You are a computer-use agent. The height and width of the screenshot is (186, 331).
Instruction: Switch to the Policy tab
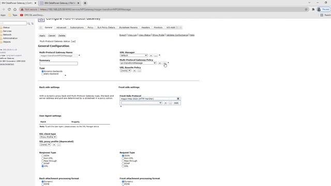point(91,27)
